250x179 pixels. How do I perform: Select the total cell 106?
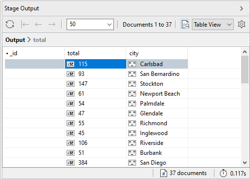96,143
